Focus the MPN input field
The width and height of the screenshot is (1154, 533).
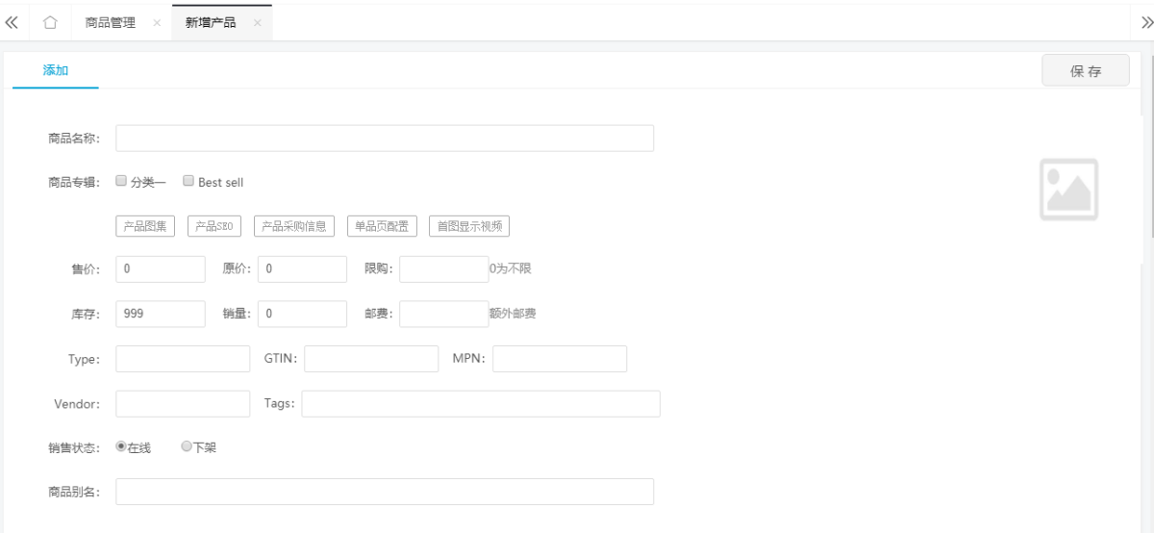click(560, 359)
